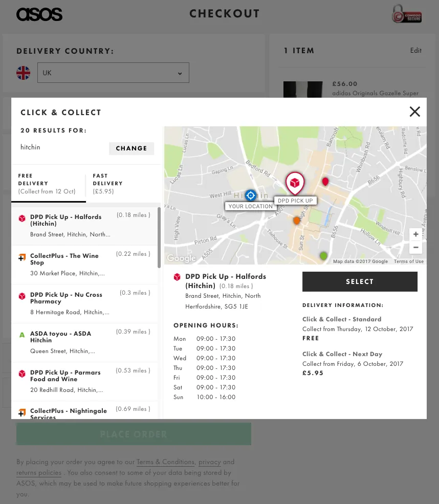Open the map Terms of Use link
Image resolution: width=439 pixels, height=504 pixels.
tap(408, 261)
